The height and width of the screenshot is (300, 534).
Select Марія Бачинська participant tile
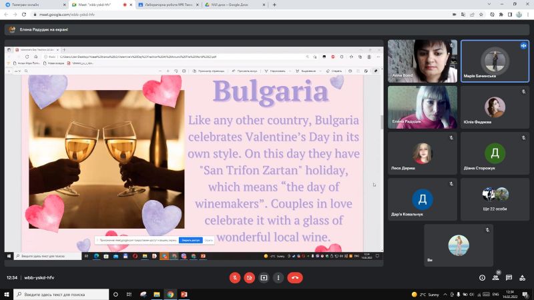pyautogui.click(x=495, y=61)
